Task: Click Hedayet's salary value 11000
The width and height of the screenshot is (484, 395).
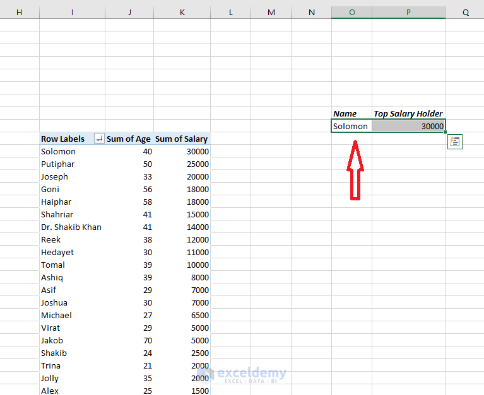Action: tap(182, 253)
